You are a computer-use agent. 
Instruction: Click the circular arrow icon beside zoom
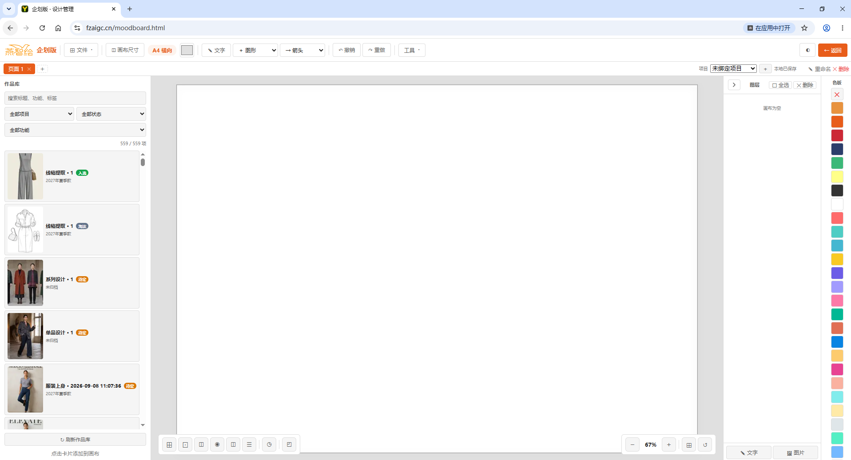(x=705, y=444)
